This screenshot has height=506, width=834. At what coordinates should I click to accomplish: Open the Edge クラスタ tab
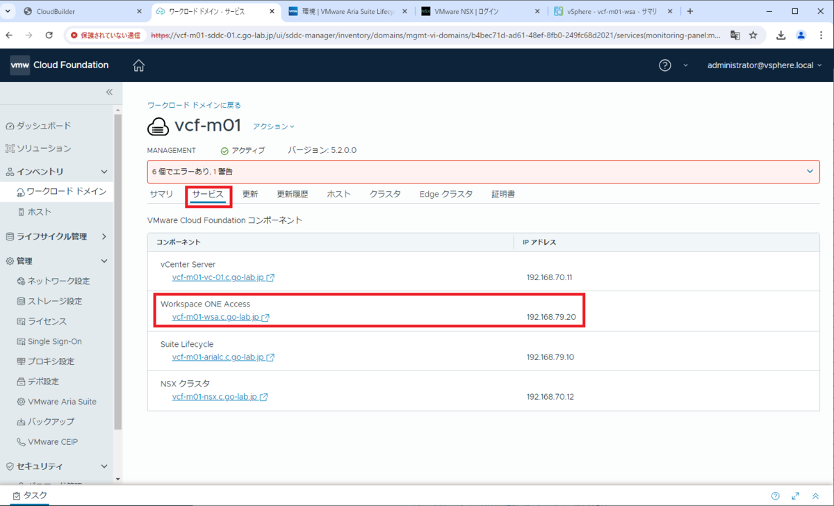446,195
